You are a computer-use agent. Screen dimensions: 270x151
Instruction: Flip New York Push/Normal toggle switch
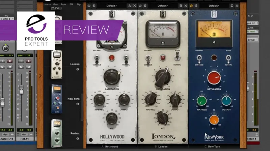tap(228, 59)
